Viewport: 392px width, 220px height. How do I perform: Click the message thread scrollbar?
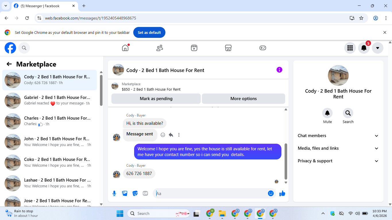286,161
